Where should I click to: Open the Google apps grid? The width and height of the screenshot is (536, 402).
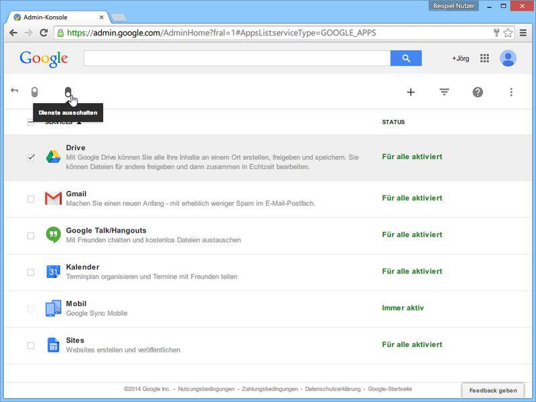click(484, 58)
